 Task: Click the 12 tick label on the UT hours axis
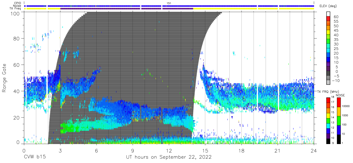pyautogui.click(x=169, y=150)
